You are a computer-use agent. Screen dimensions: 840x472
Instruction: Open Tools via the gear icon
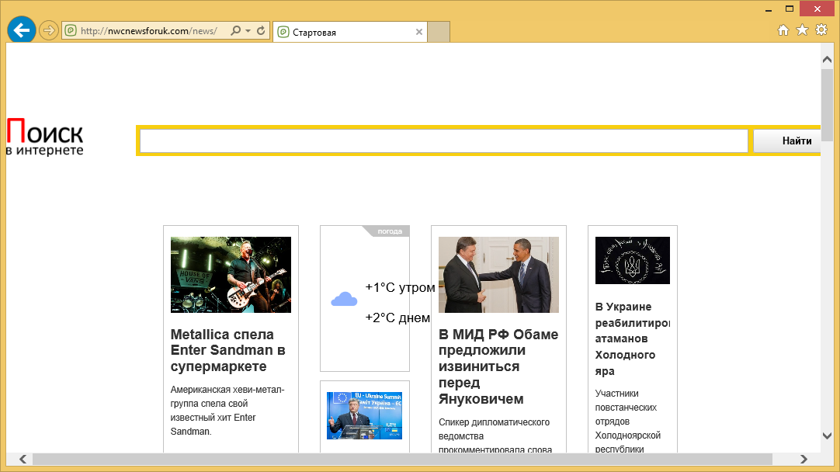coord(821,29)
